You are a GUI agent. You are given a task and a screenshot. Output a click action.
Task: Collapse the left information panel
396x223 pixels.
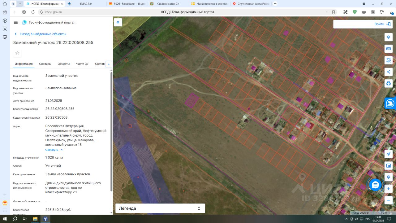pyautogui.click(x=118, y=22)
